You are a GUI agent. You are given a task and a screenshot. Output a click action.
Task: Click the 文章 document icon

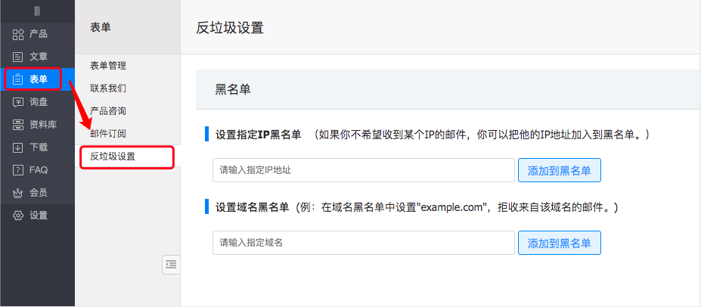[x=18, y=57]
